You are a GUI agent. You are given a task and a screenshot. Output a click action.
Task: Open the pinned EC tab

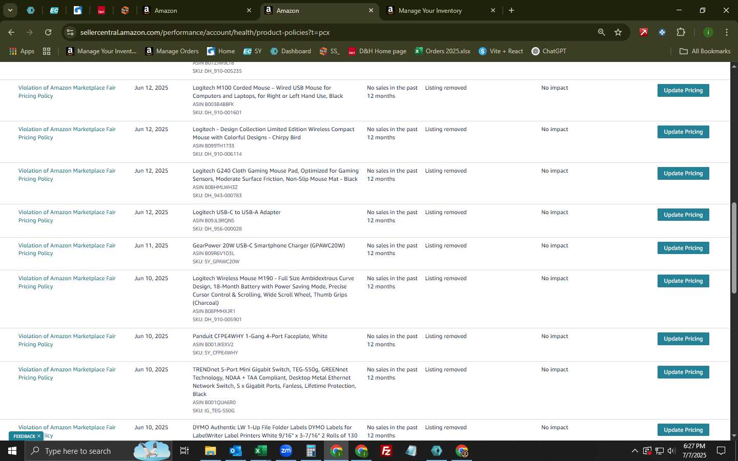pyautogui.click(x=54, y=10)
